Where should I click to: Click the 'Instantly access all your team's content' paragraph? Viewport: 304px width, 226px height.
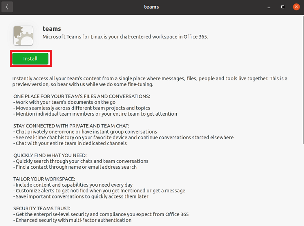tap(150, 82)
